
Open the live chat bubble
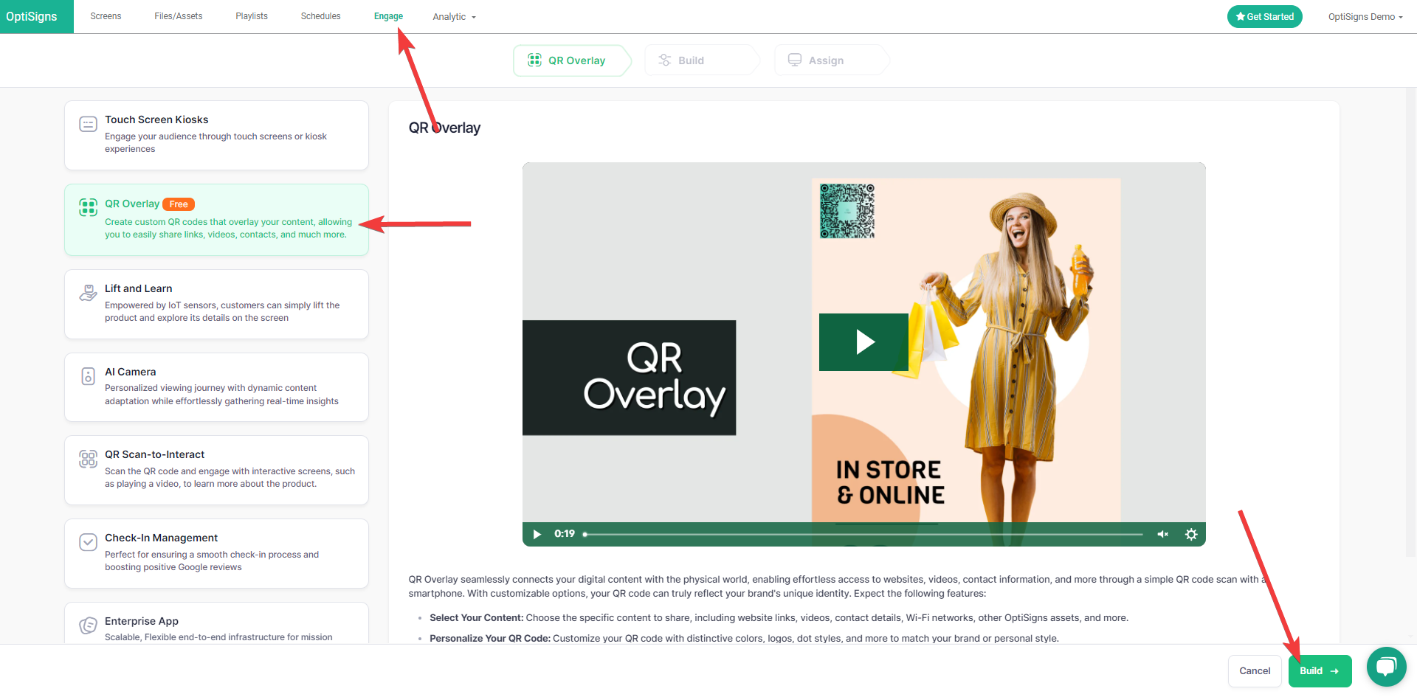point(1386,667)
